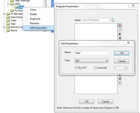This screenshot has width=140, height=113.
Task: Choose Close from the context menu
Action: pos(33,10)
